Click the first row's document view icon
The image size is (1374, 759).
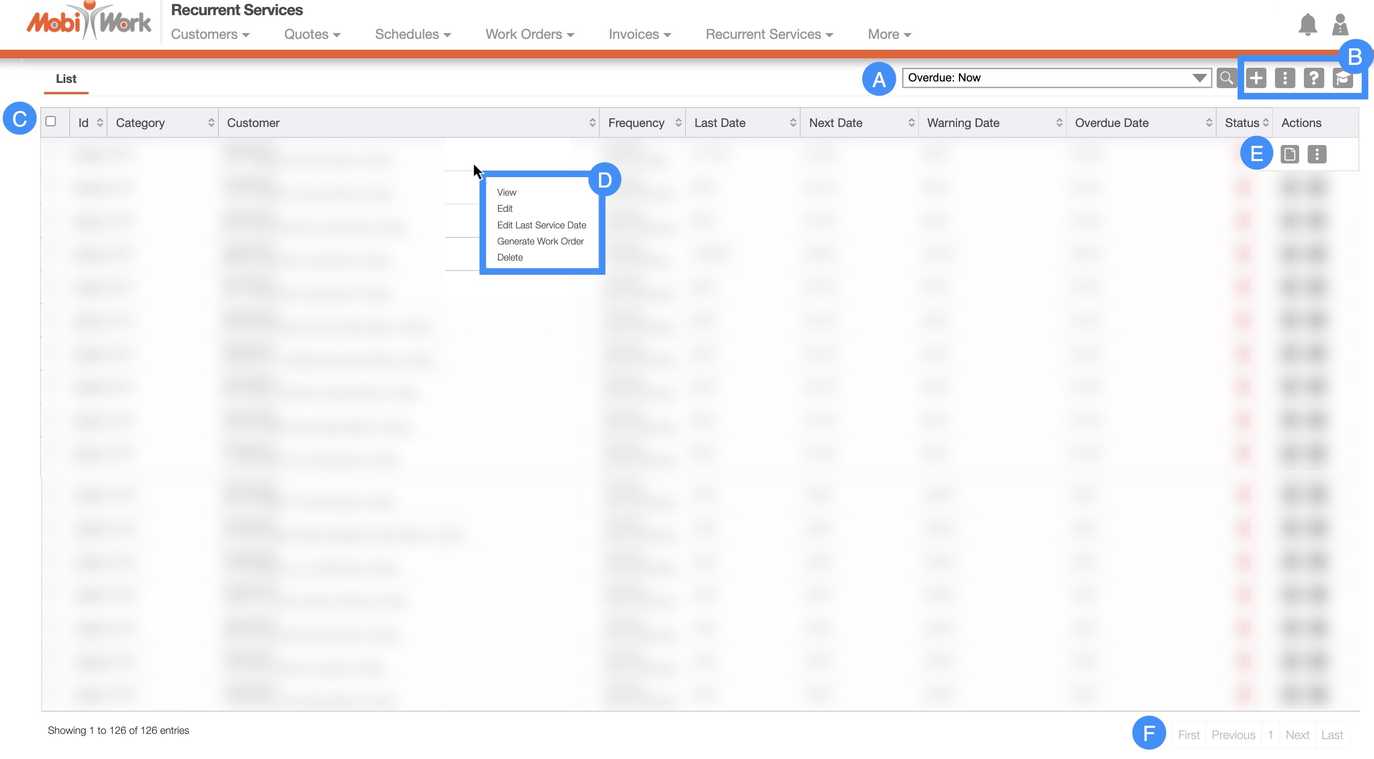[1290, 154]
